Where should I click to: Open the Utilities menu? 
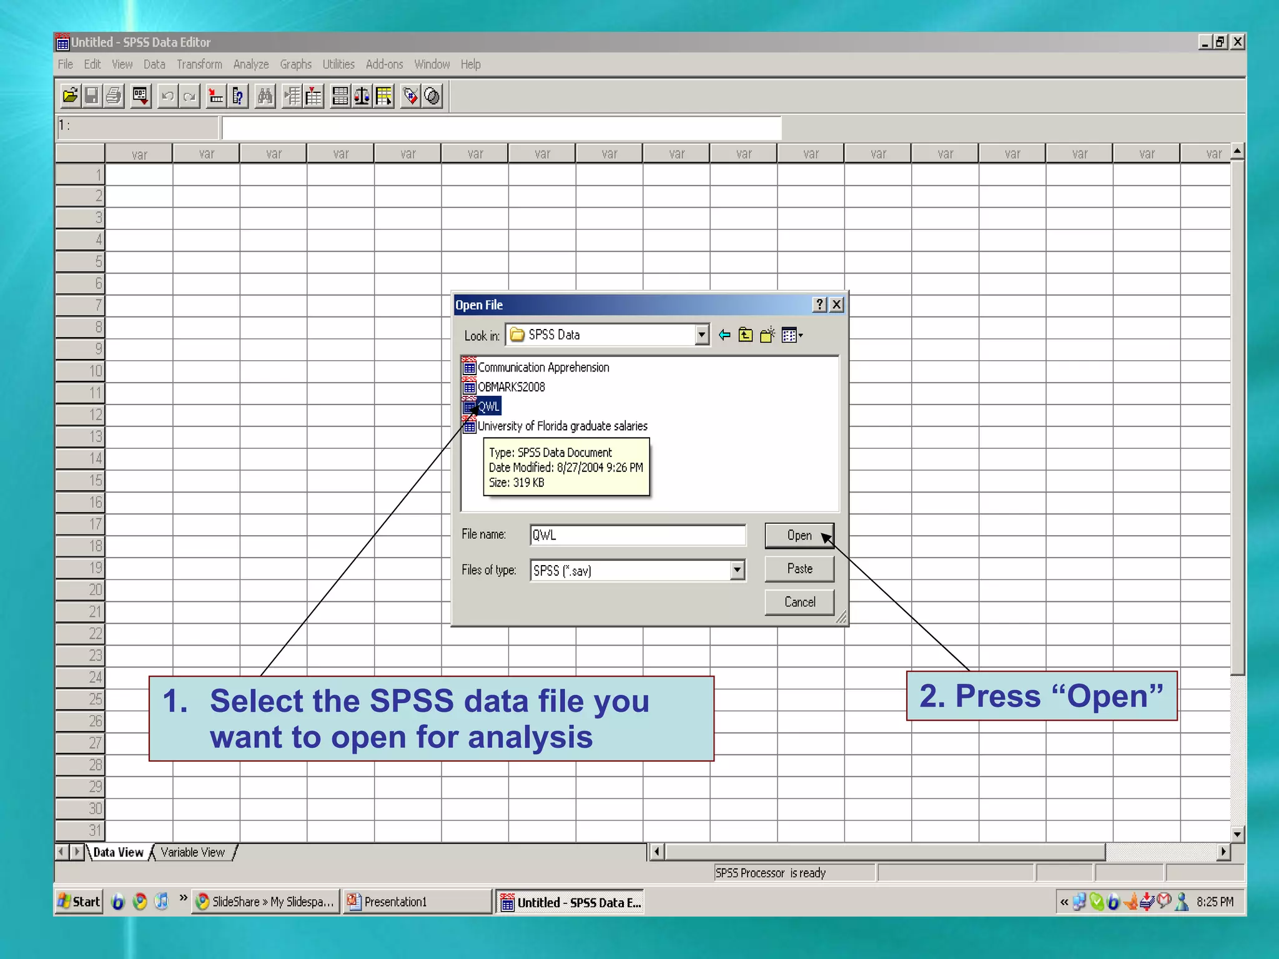(x=338, y=64)
